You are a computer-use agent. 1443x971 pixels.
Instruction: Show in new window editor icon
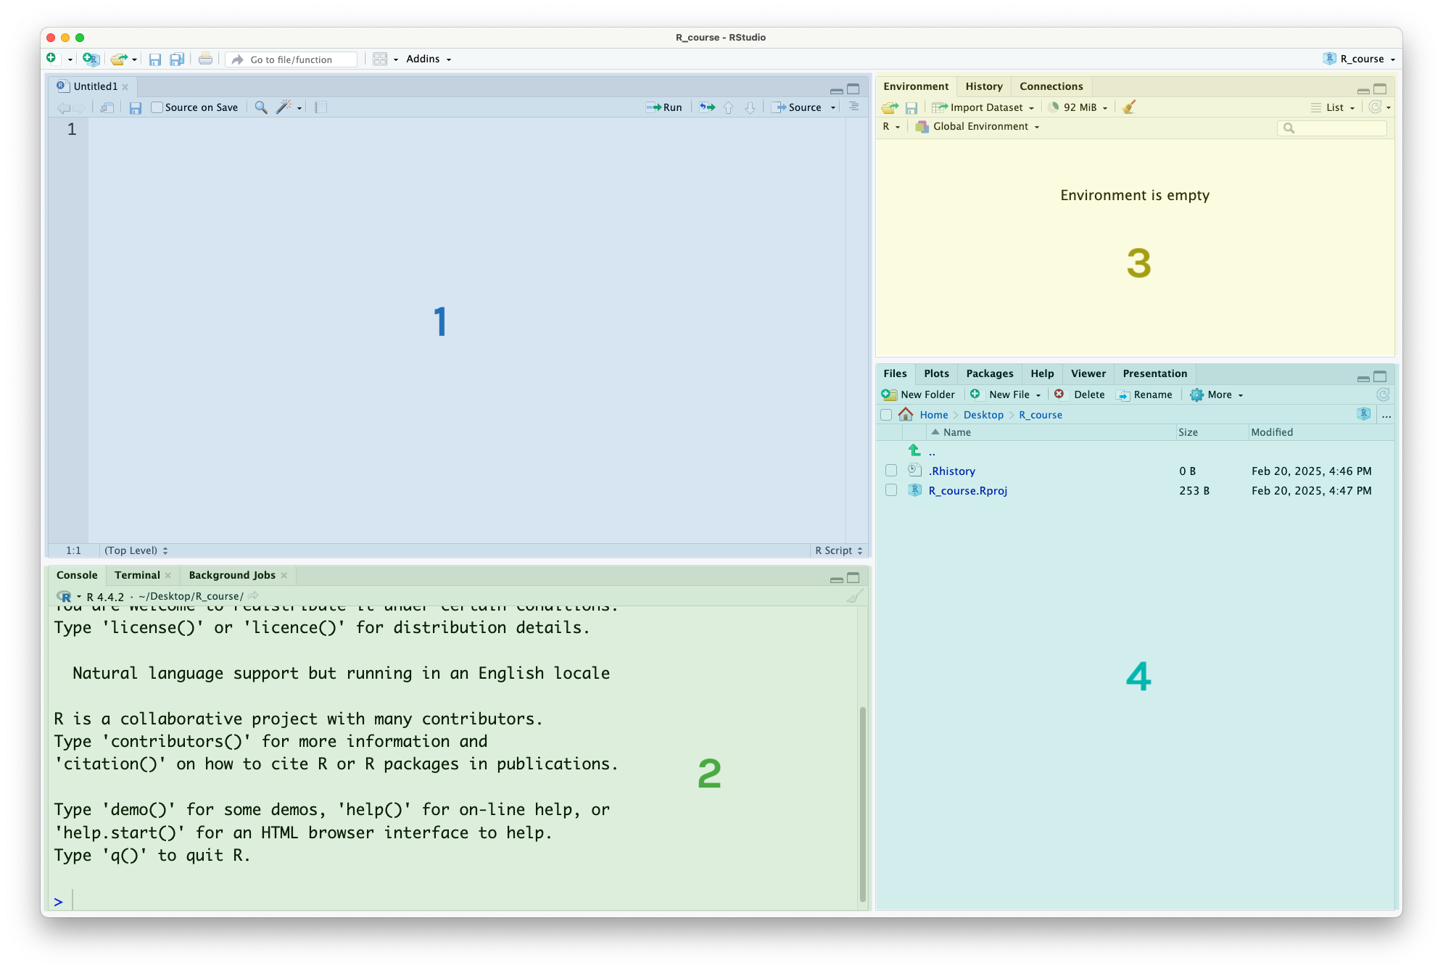(x=107, y=107)
